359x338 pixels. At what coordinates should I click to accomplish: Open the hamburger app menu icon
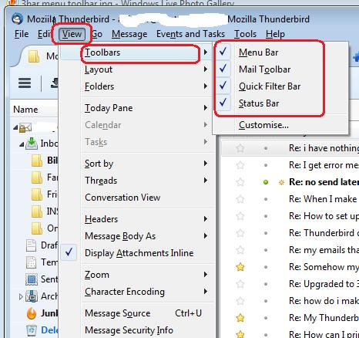25,83
